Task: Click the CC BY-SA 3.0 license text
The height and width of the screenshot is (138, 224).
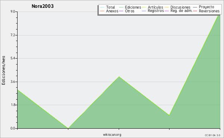Action: (212, 135)
